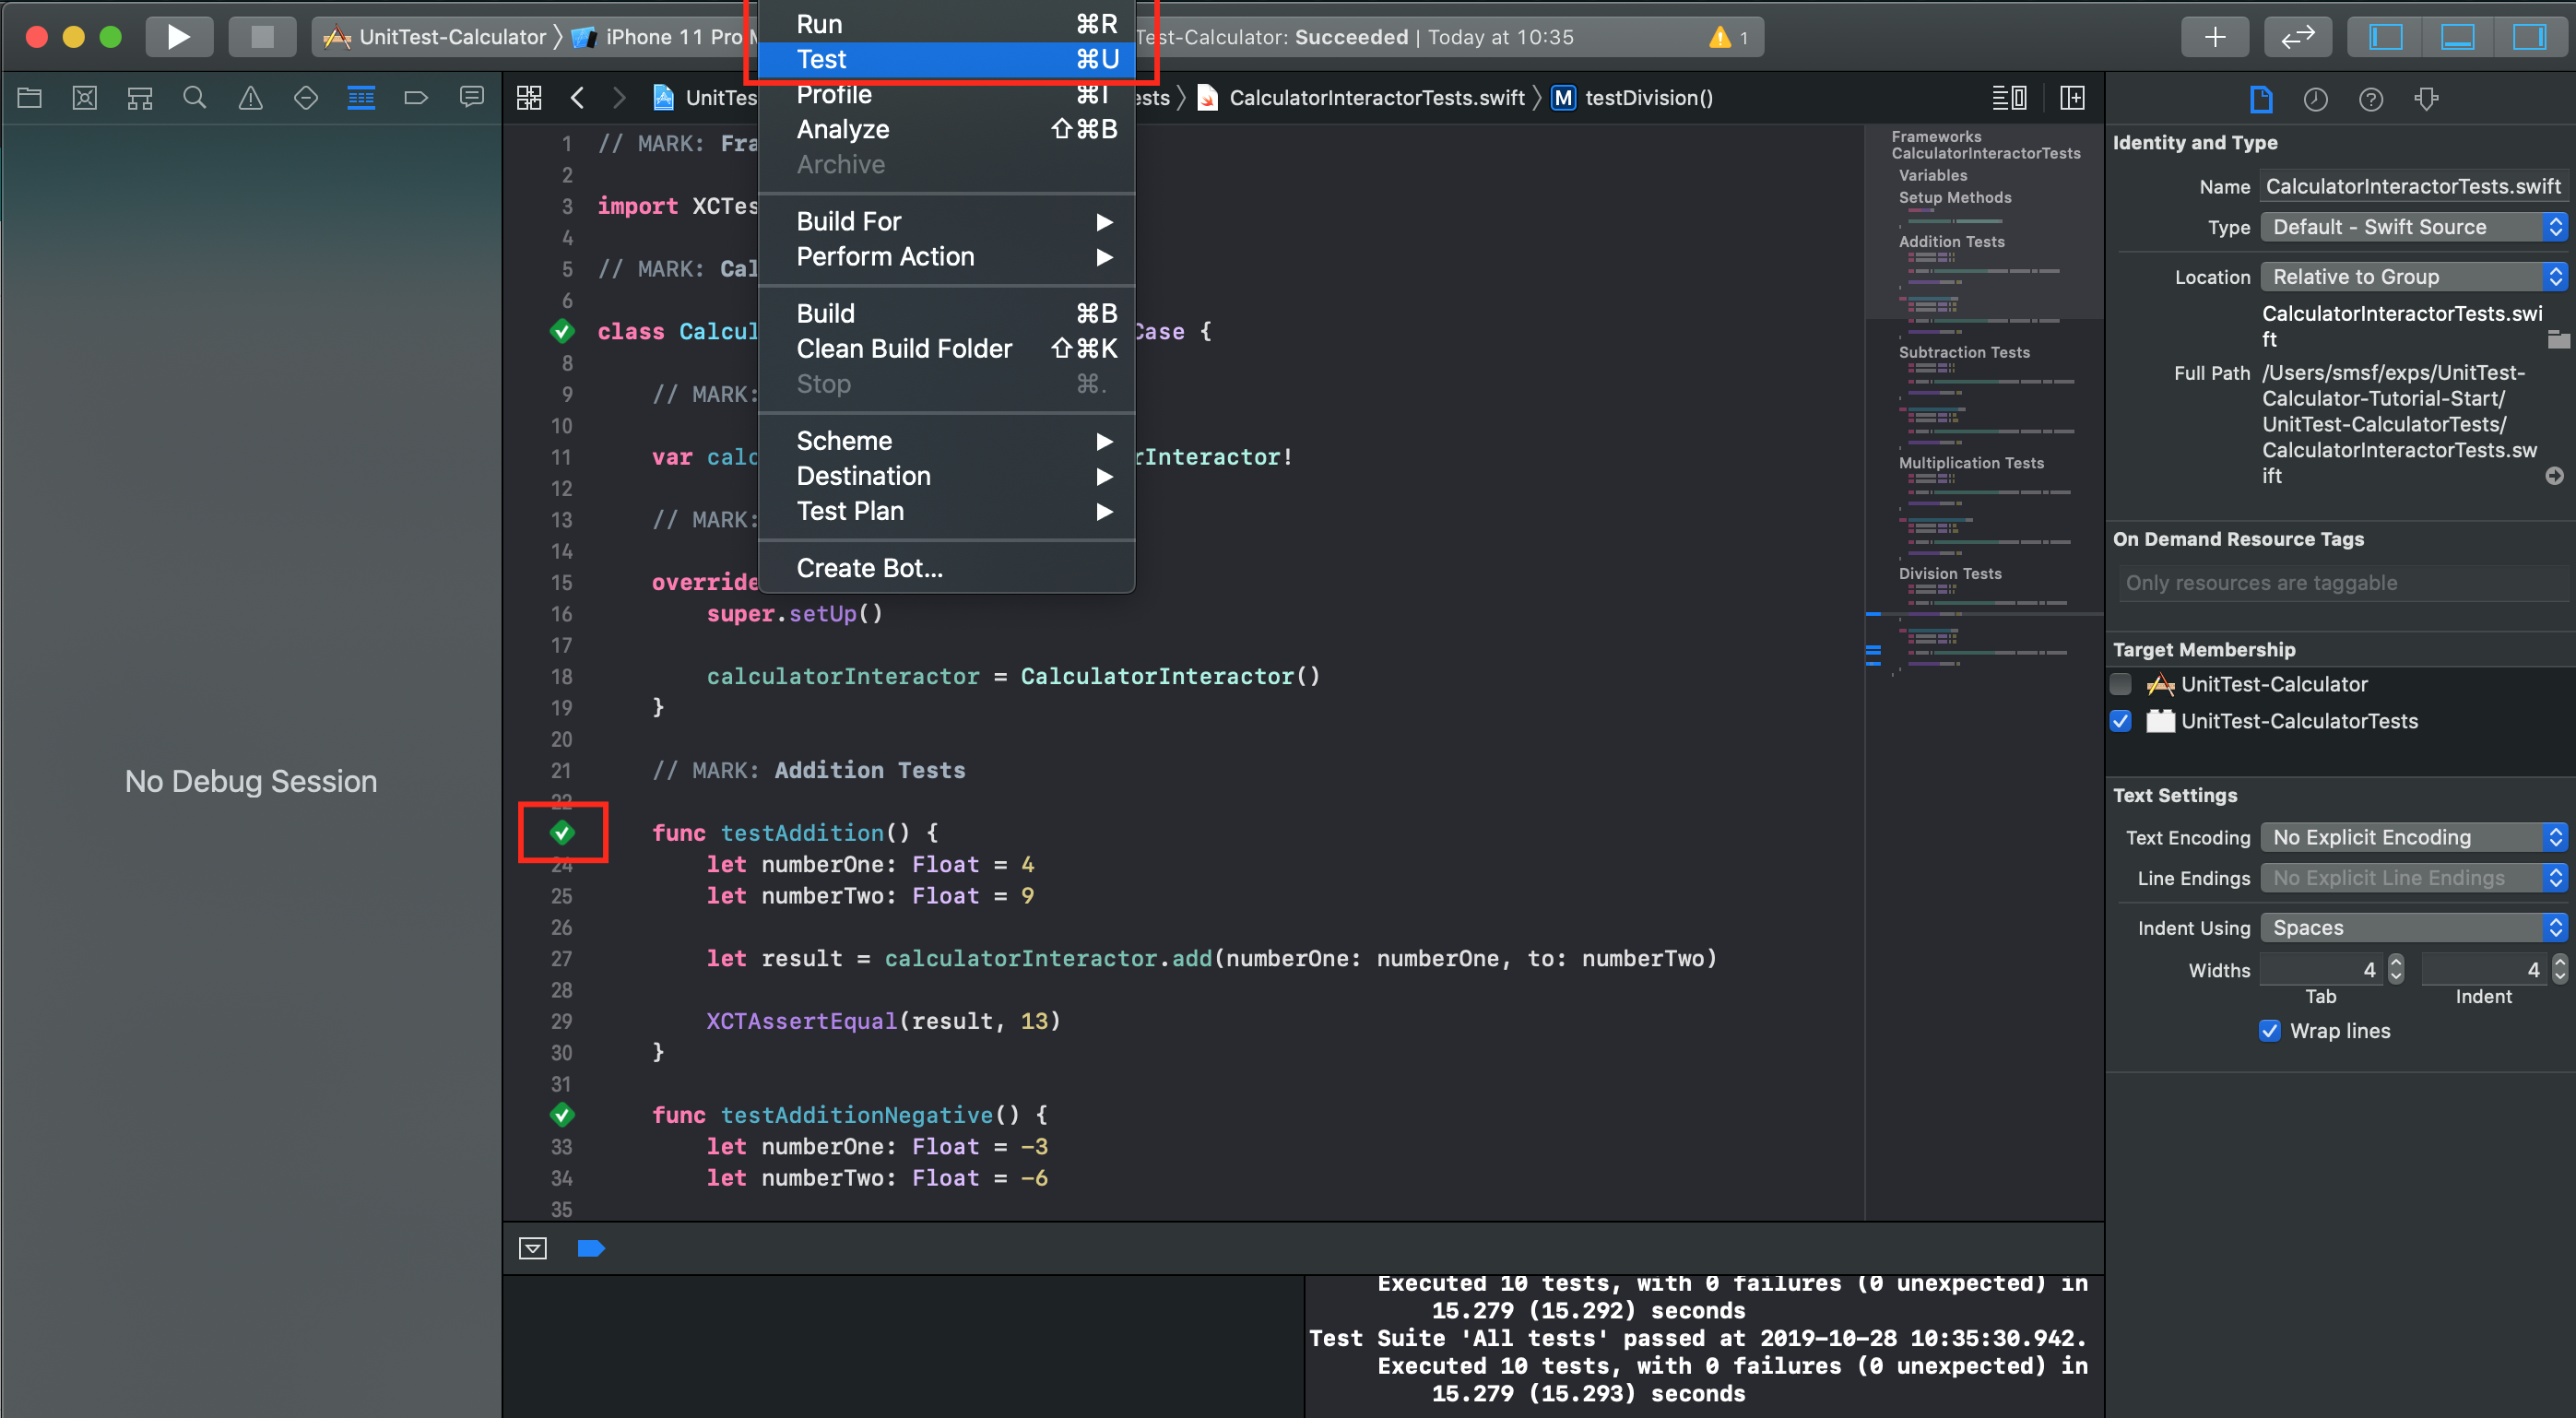This screenshot has height=1418, width=2576.
Task: Expand the Build For submenu
Action: click(947, 221)
